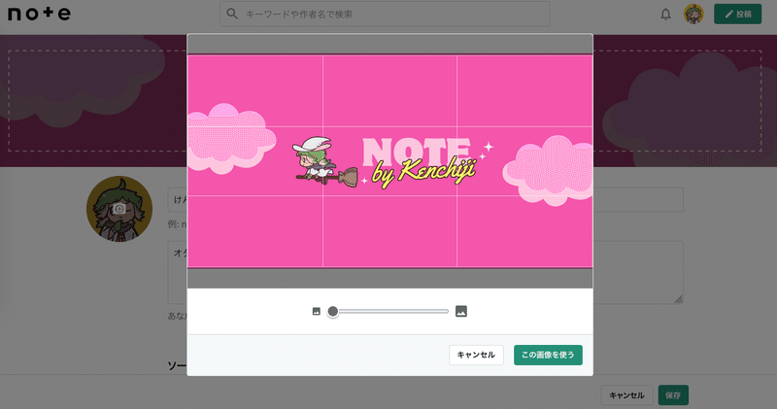Screen dimensions: 777x409
Task: Click キャンセル in the bottom page bar
Action: click(x=626, y=395)
